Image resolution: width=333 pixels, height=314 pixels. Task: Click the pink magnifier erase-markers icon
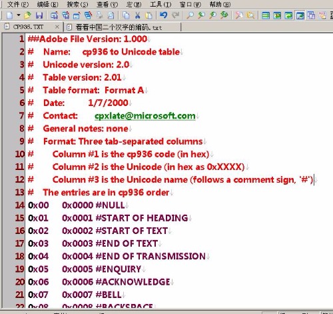pyautogui.click(x=239, y=15)
